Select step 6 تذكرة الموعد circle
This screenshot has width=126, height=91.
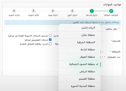[x=14, y=11]
